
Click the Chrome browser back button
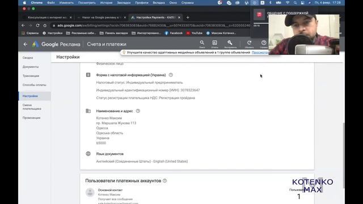[x=23, y=25]
